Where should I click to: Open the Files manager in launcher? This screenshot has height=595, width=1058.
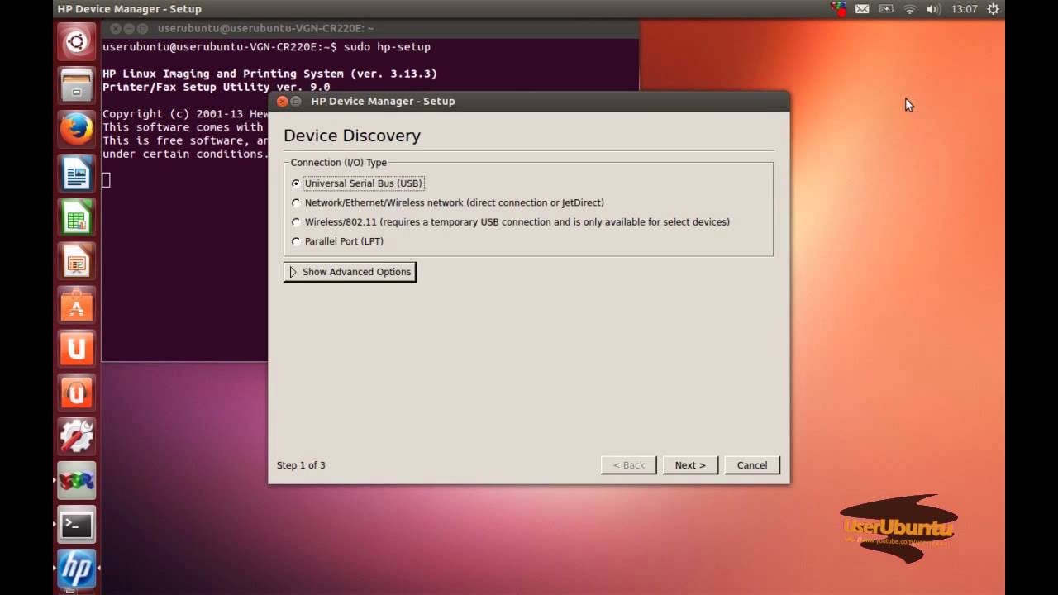pos(76,84)
